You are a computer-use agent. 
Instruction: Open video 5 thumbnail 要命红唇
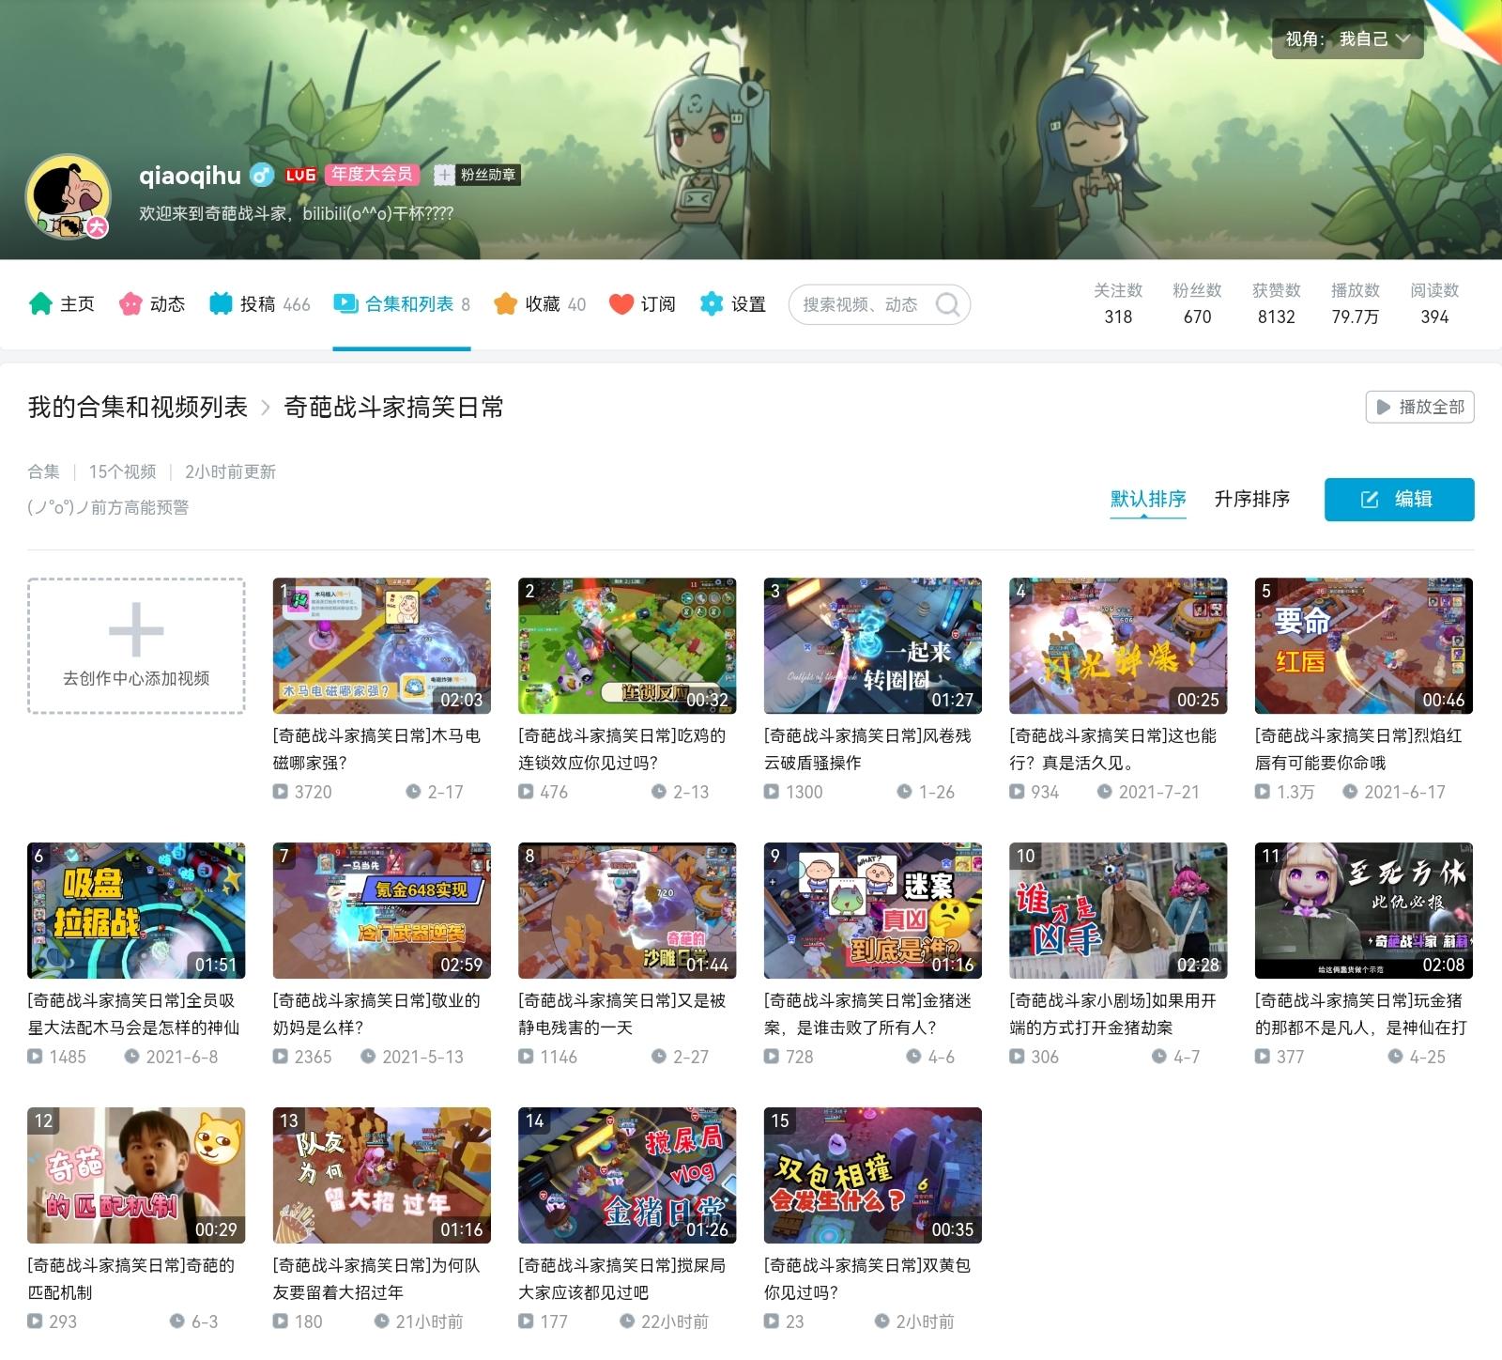tap(1364, 646)
